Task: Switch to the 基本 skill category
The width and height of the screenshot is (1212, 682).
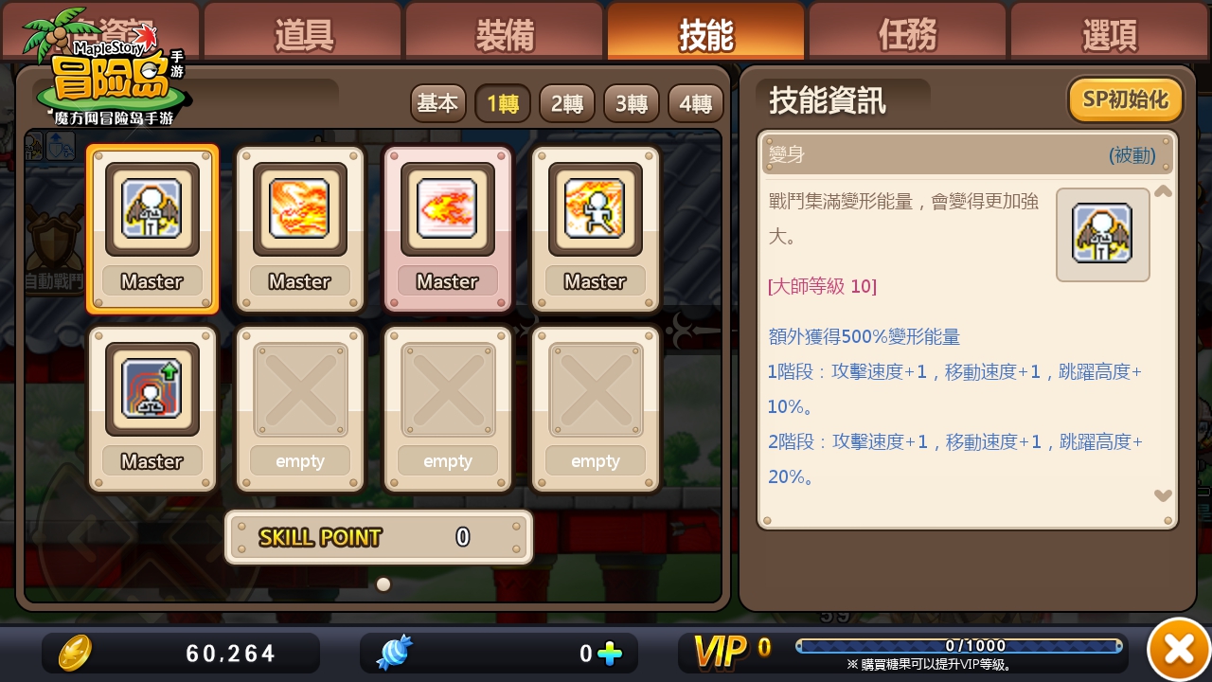Action: click(x=437, y=103)
